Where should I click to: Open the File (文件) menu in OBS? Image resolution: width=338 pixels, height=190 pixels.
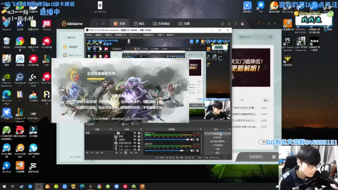point(89,35)
